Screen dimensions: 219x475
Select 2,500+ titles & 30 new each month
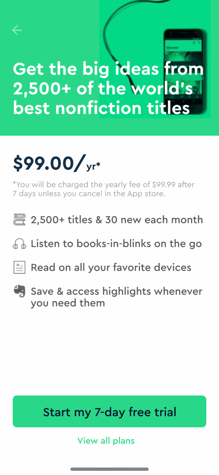pyautogui.click(x=117, y=220)
